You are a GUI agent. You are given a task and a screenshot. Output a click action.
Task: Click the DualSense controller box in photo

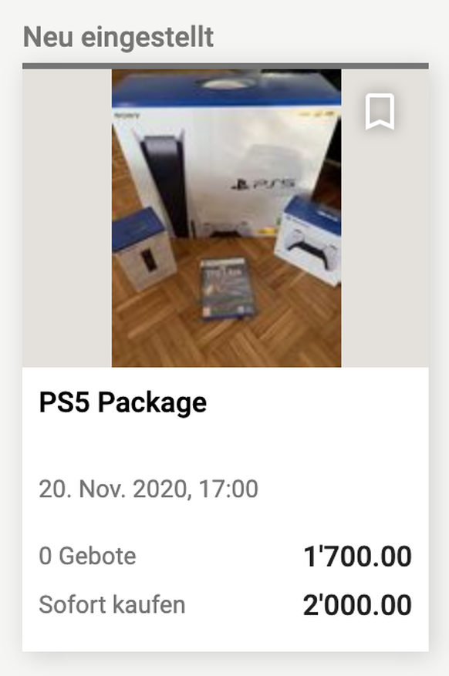pyautogui.click(x=309, y=240)
